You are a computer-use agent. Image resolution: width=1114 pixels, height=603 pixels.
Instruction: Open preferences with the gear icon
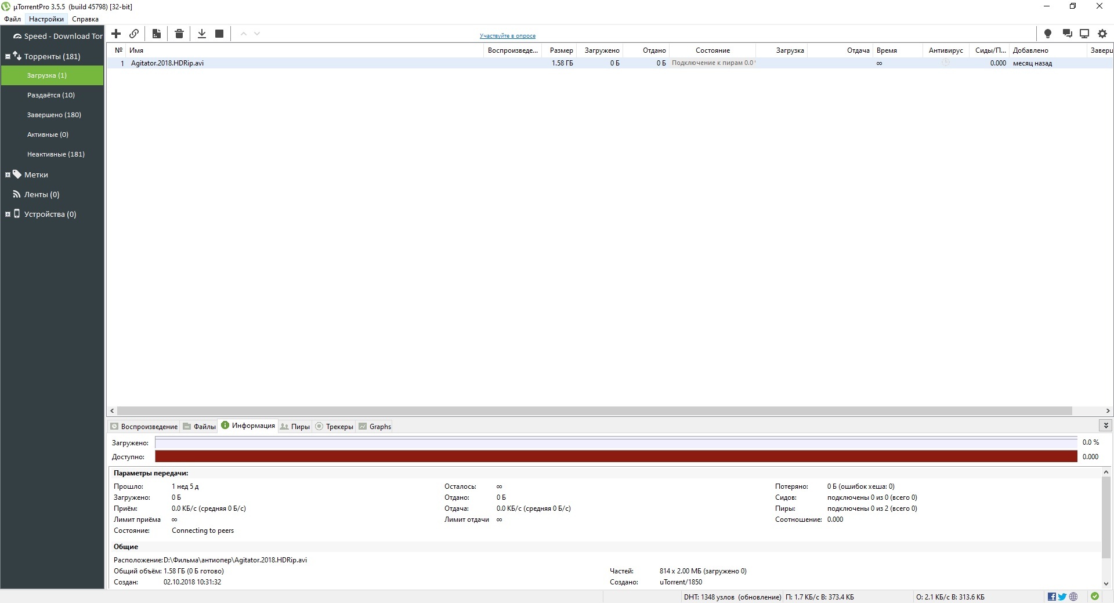[x=1102, y=34]
